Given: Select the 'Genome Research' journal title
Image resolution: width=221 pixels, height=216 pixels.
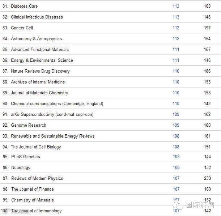Looking at the screenshot, I should click(x=29, y=125).
